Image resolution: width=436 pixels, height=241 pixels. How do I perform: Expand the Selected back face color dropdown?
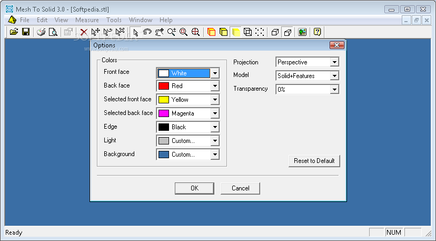(x=215, y=113)
